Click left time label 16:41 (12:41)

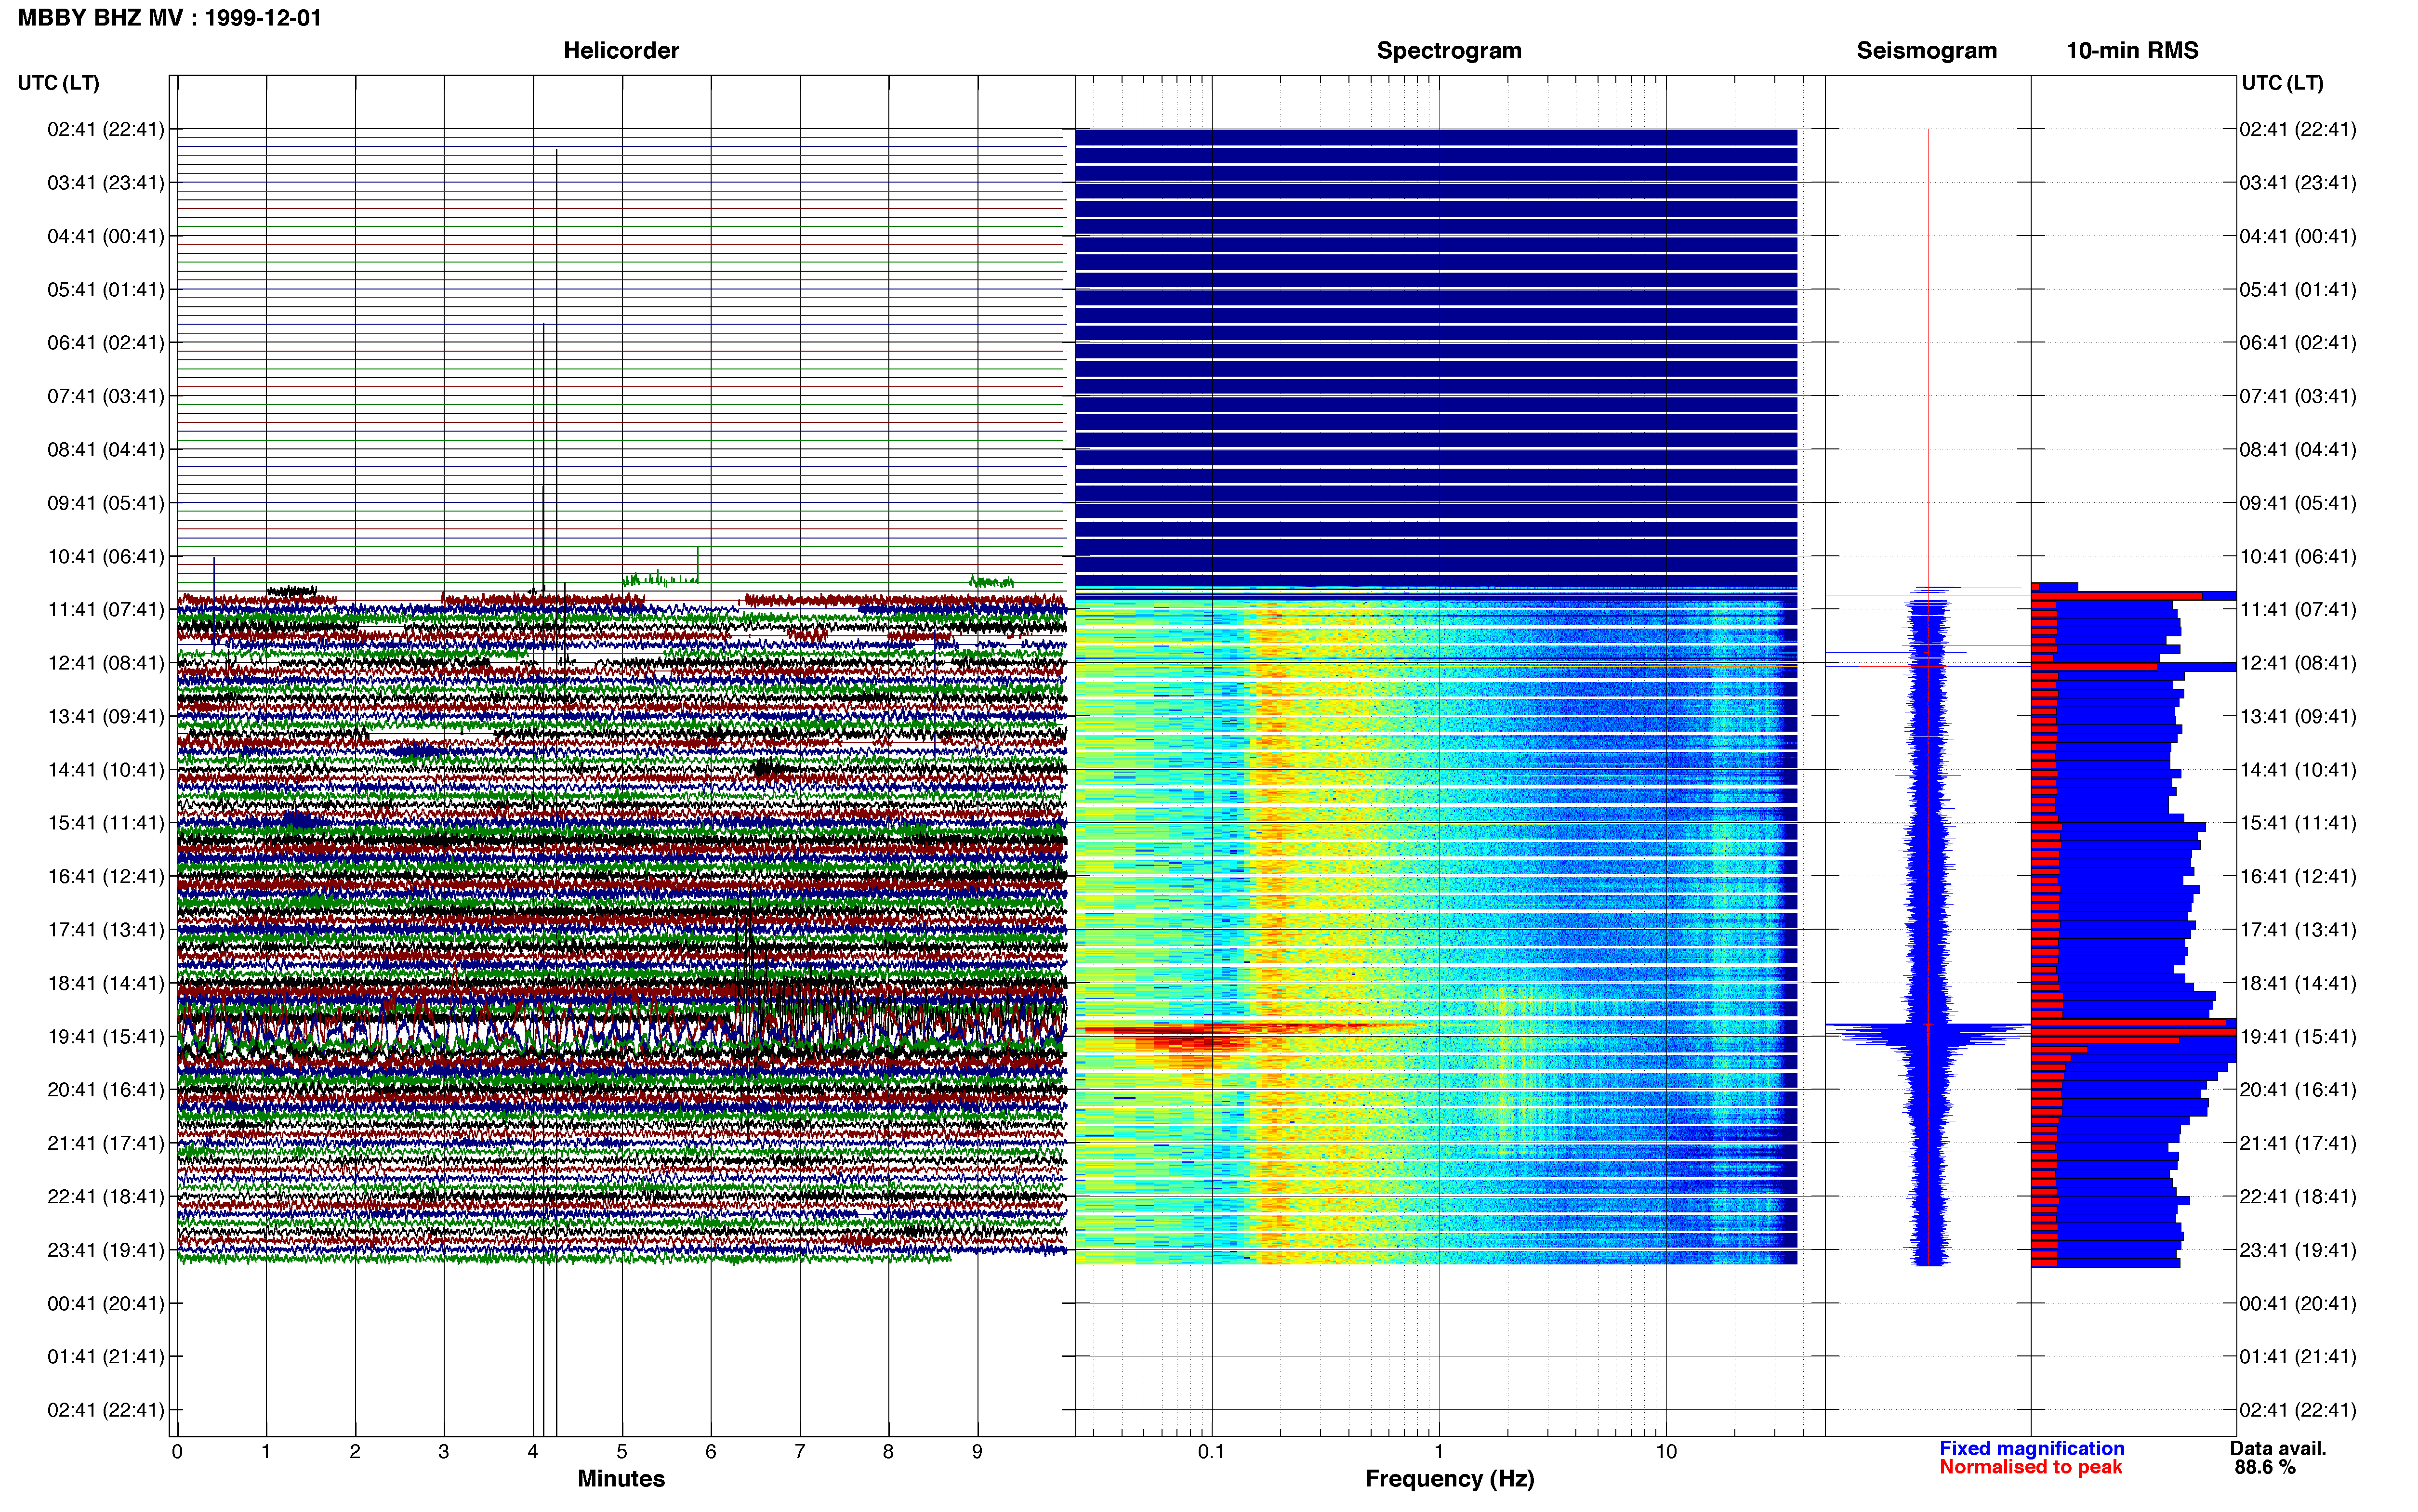105,876
